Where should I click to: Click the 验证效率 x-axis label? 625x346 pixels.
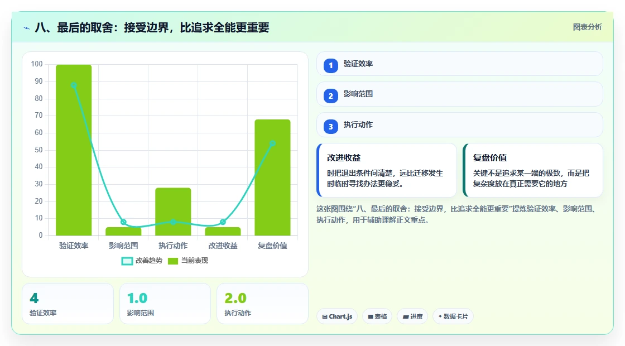74,246
